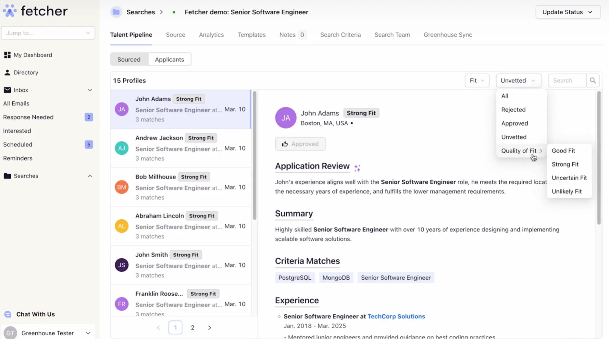Open the Update Status dropdown
This screenshot has width=609, height=339.
568,12
